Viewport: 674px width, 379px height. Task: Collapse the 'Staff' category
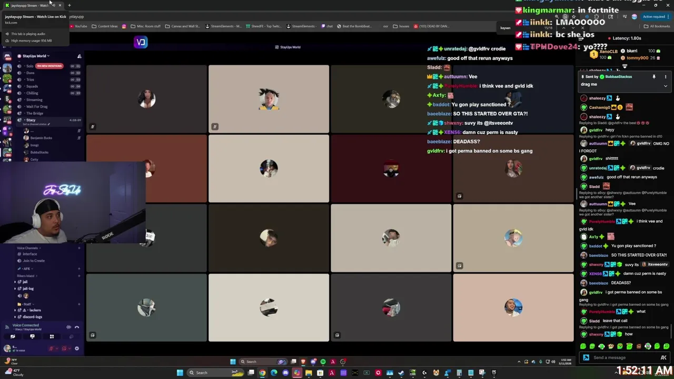(x=26, y=304)
